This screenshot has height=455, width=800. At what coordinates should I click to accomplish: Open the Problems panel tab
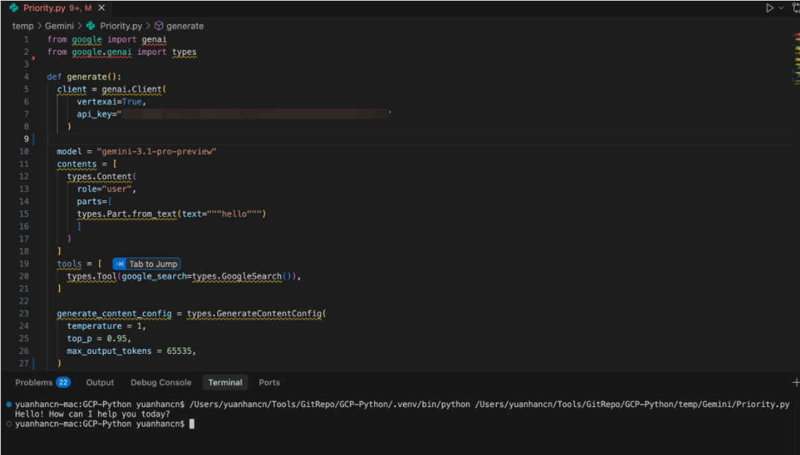[34, 383]
